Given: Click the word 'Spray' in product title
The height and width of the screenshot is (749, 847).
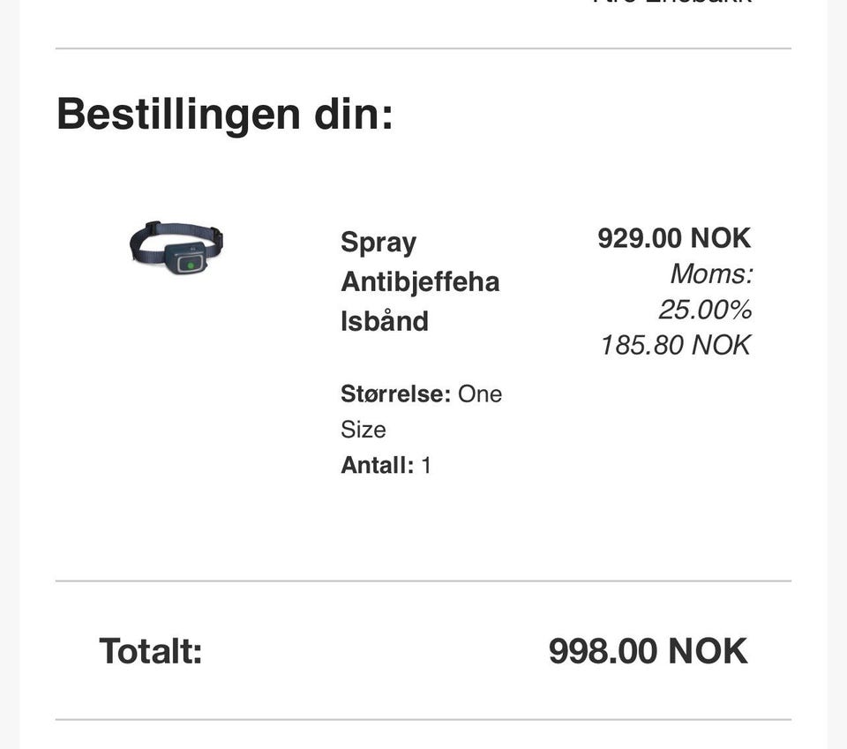Looking at the screenshot, I should (379, 243).
